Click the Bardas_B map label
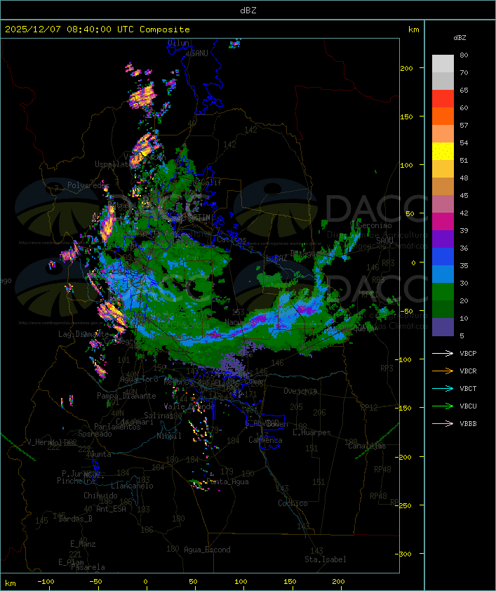496x591 pixels. [x=75, y=519]
